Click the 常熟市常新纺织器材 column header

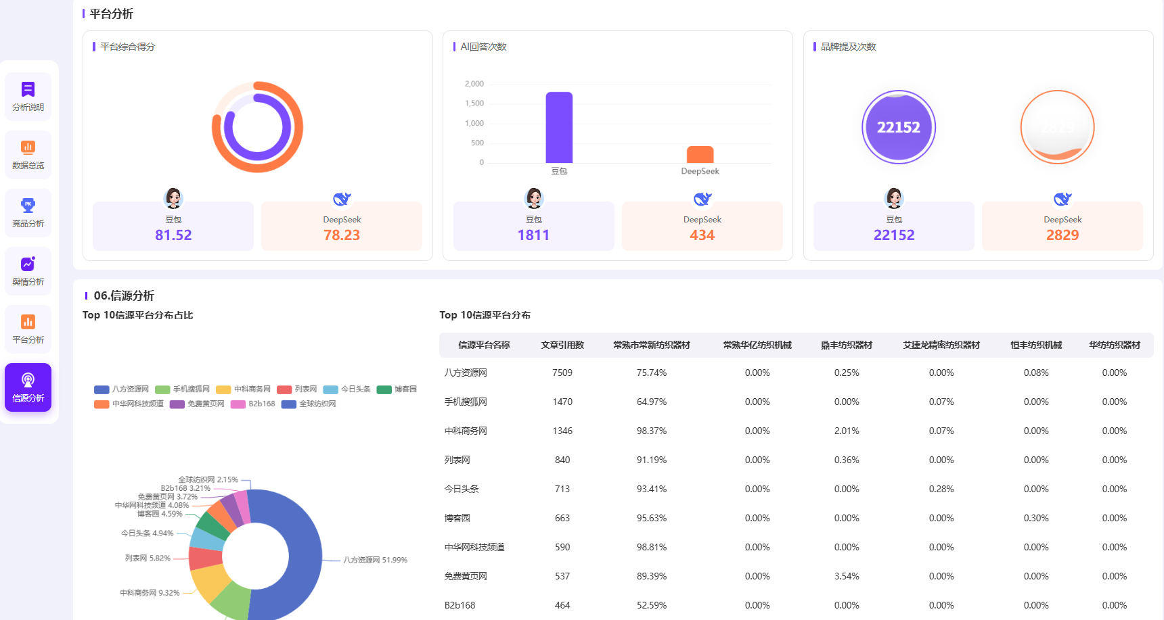pos(652,345)
